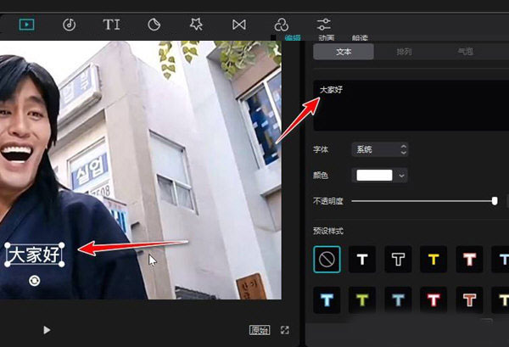509x347 pixels.
Task: Open the 原始 aspect ratio selector
Action: point(260,330)
